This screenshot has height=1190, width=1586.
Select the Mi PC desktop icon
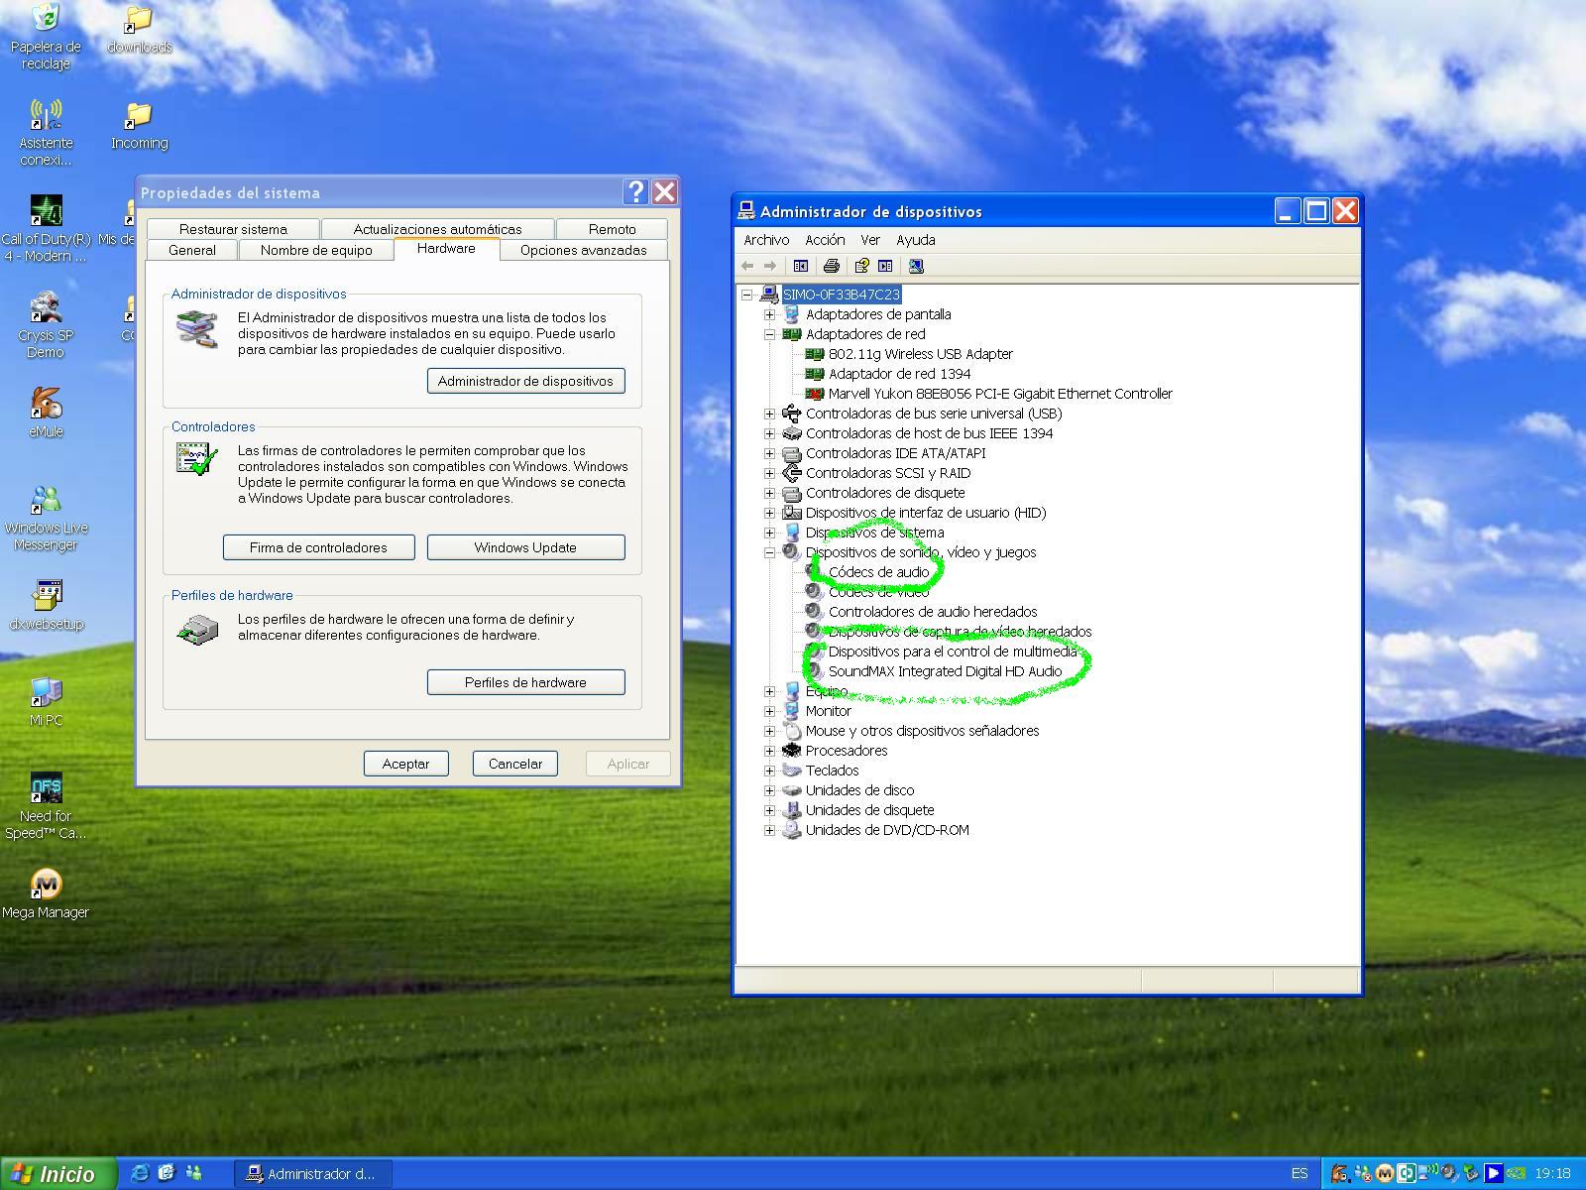click(x=46, y=702)
